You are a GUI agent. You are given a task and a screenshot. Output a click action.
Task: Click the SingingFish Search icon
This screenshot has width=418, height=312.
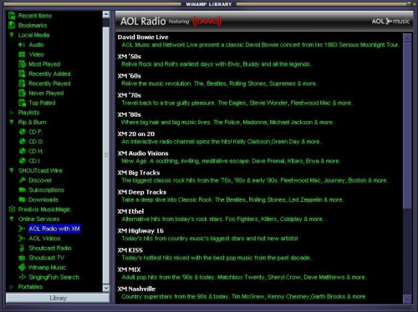22,277
